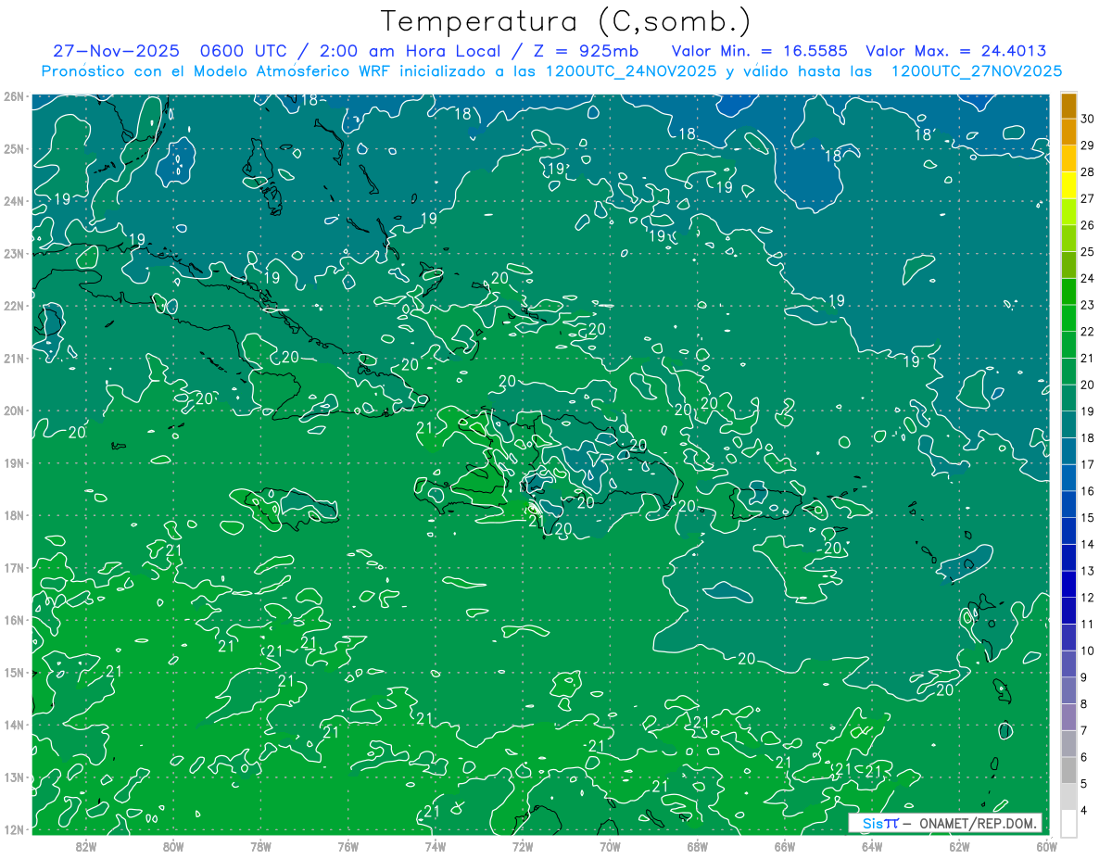Click the '70W' longitude axis label
Screen dimensions: 1112x859
(x=610, y=846)
